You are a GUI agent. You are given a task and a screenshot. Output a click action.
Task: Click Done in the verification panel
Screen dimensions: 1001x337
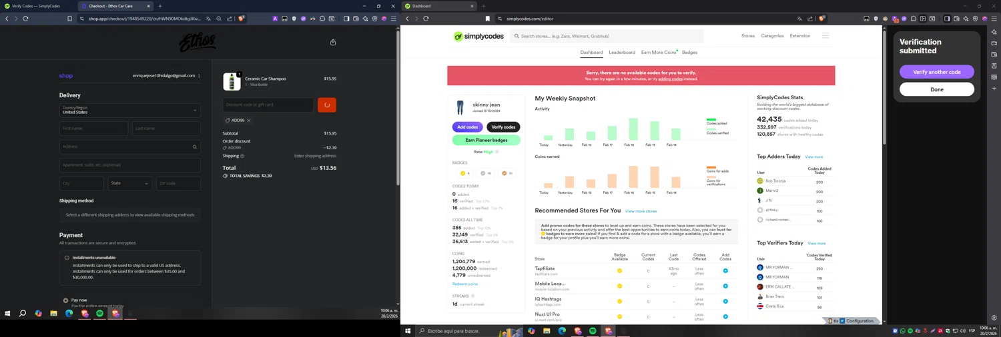[x=937, y=89]
